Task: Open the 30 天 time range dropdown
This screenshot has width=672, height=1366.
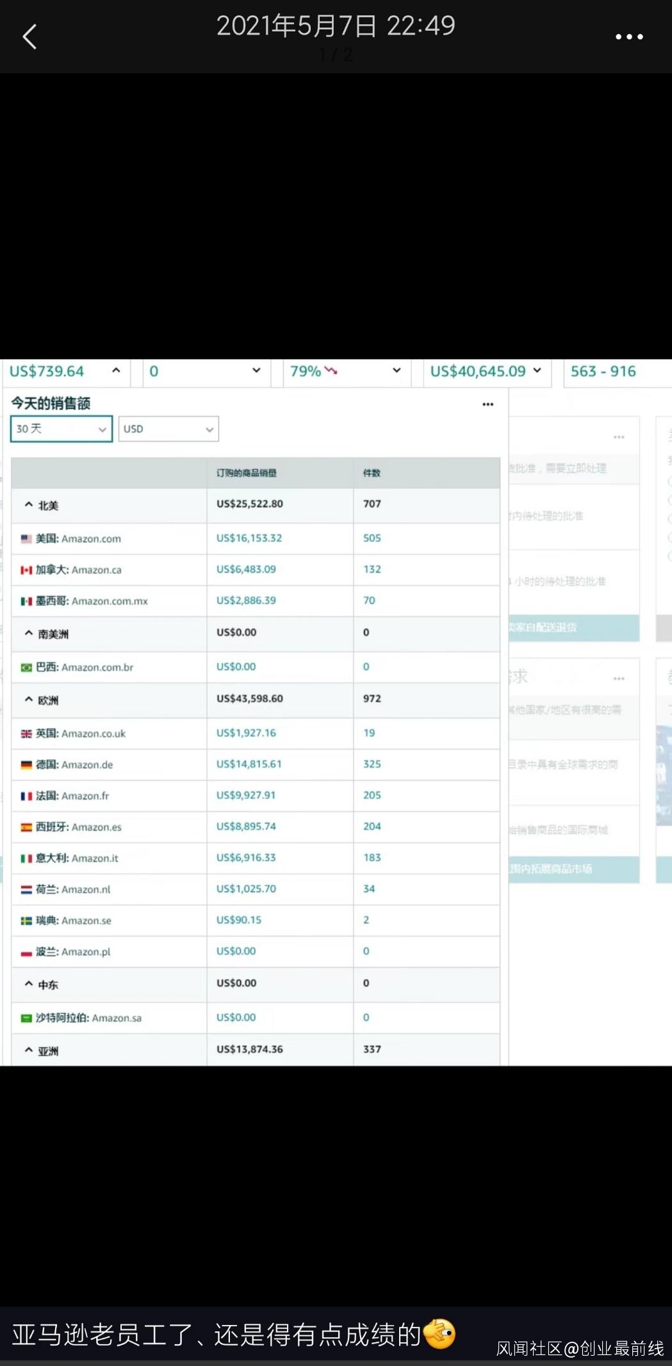Action: [61, 429]
